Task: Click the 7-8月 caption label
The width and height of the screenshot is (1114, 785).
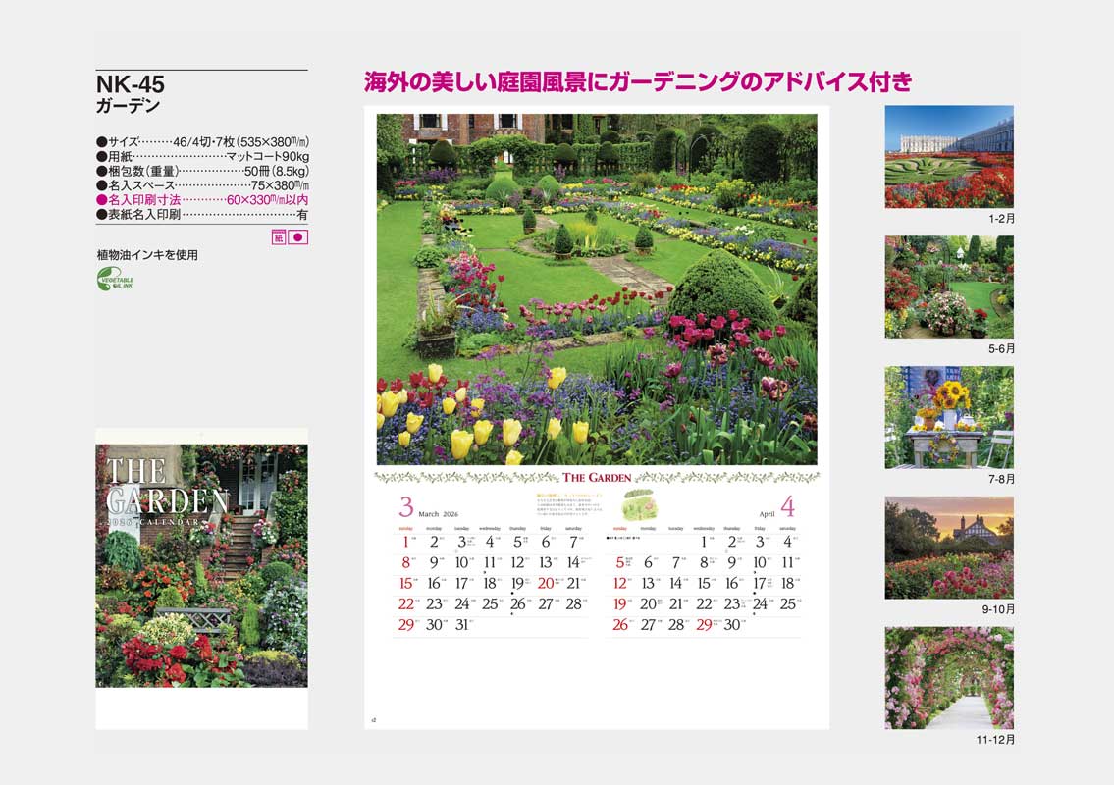Action: pyautogui.click(x=1001, y=479)
